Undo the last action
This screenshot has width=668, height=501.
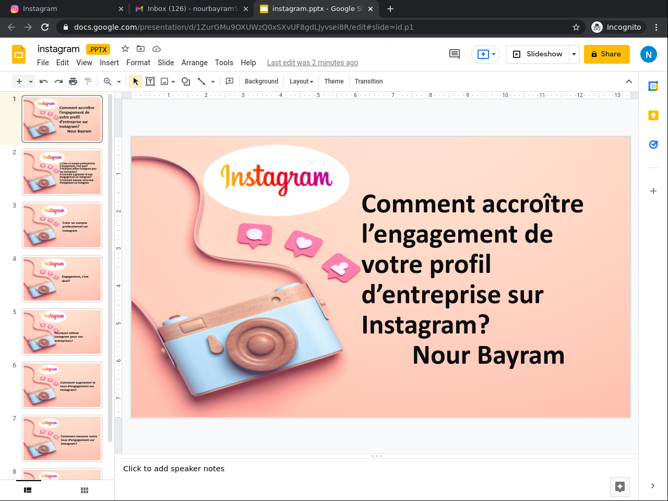point(44,81)
